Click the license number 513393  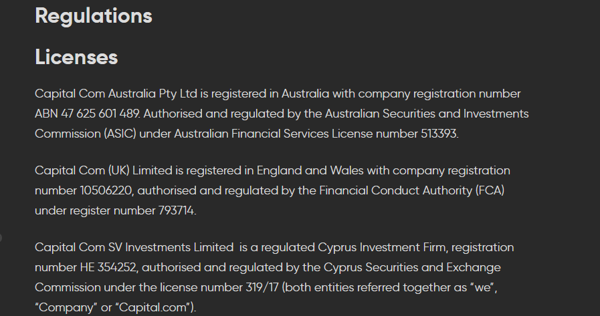(438, 134)
